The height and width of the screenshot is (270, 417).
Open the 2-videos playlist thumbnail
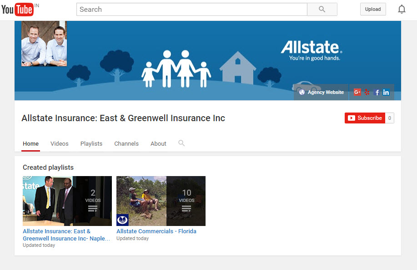coord(67,201)
